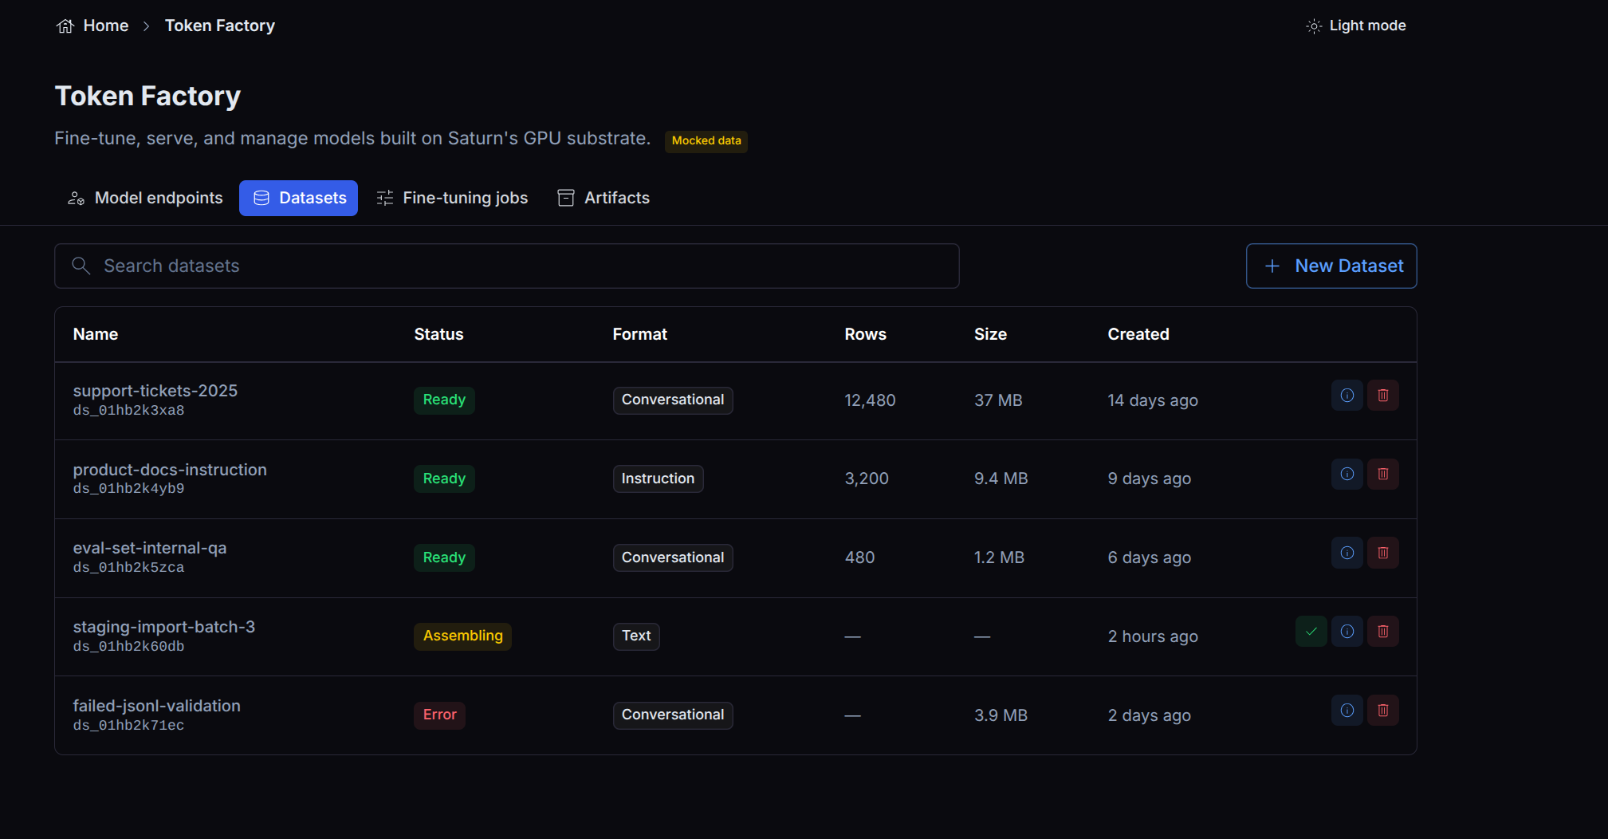
Task: Click dataset ID ds_01hb2k4yb9
Action: coord(128,489)
